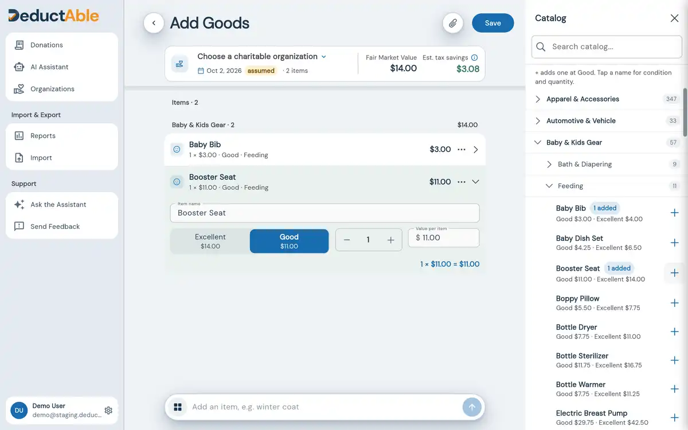Click the Reports chart icon
Image resolution: width=688 pixels, height=430 pixels.
coord(19,136)
